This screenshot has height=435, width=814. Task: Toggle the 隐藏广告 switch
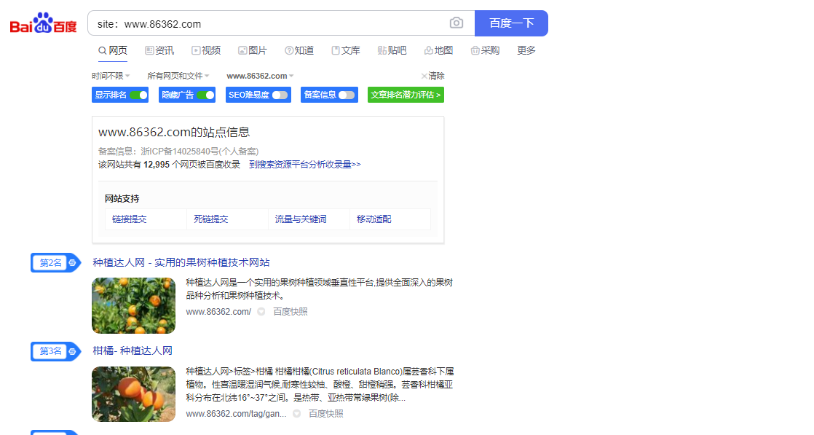click(205, 95)
